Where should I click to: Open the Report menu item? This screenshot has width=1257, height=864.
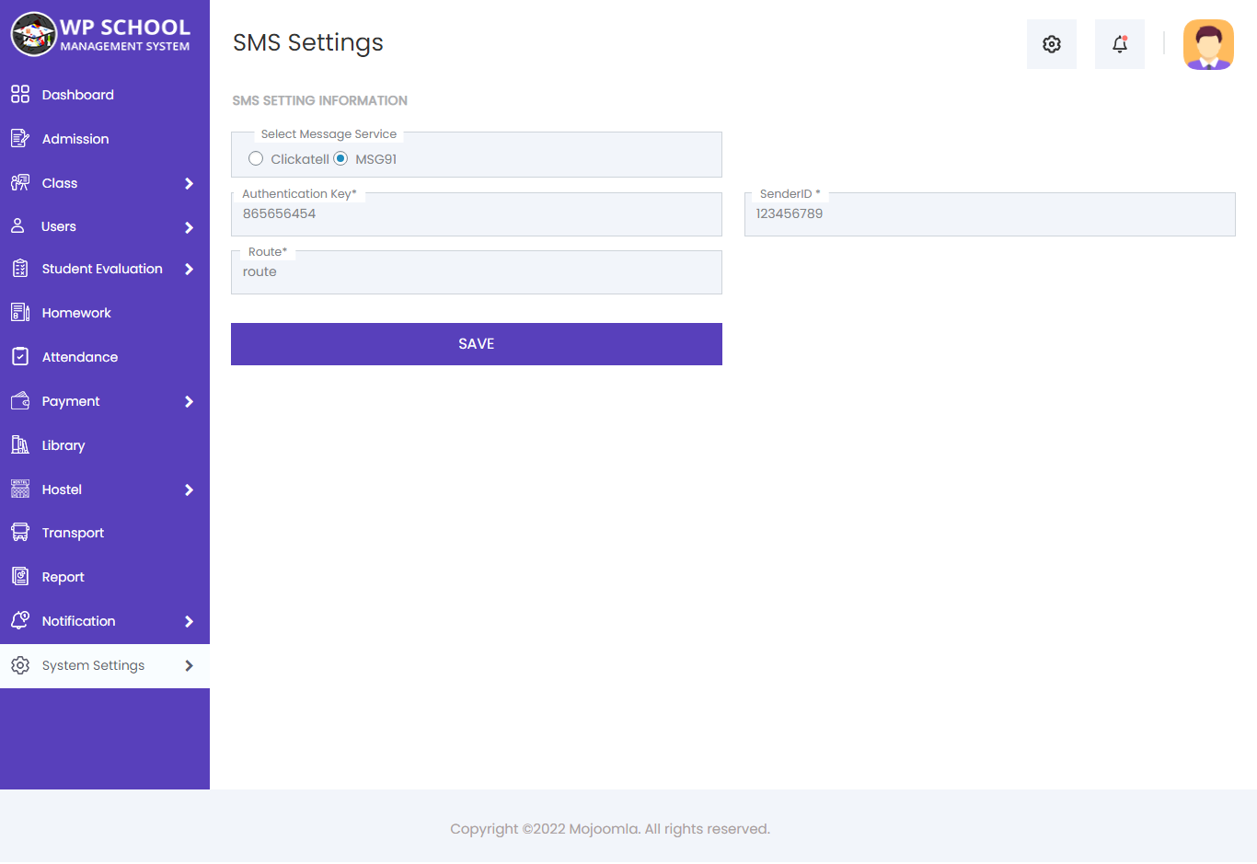click(x=105, y=577)
